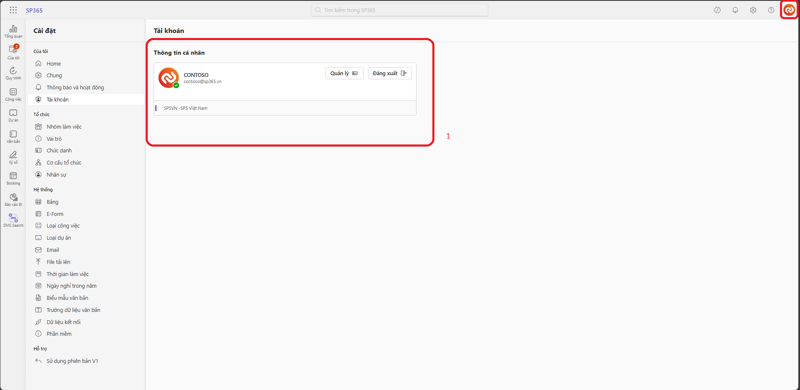Launch DMS Search from sidebar
The image size is (800, 390).
(13, 220)
